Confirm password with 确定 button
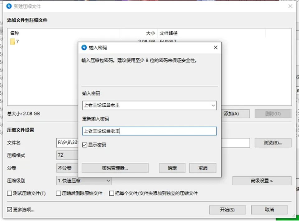The image size is (299, 221). (172, 168)
